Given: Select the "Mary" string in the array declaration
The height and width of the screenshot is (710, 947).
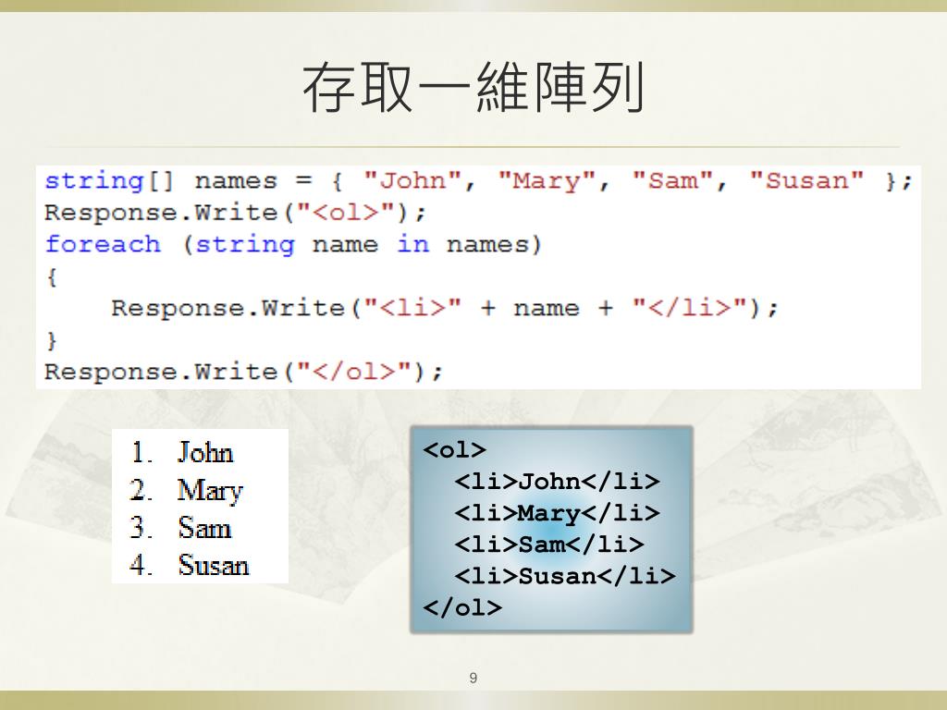Looking at the screenshot, I should tap(547, 180).
